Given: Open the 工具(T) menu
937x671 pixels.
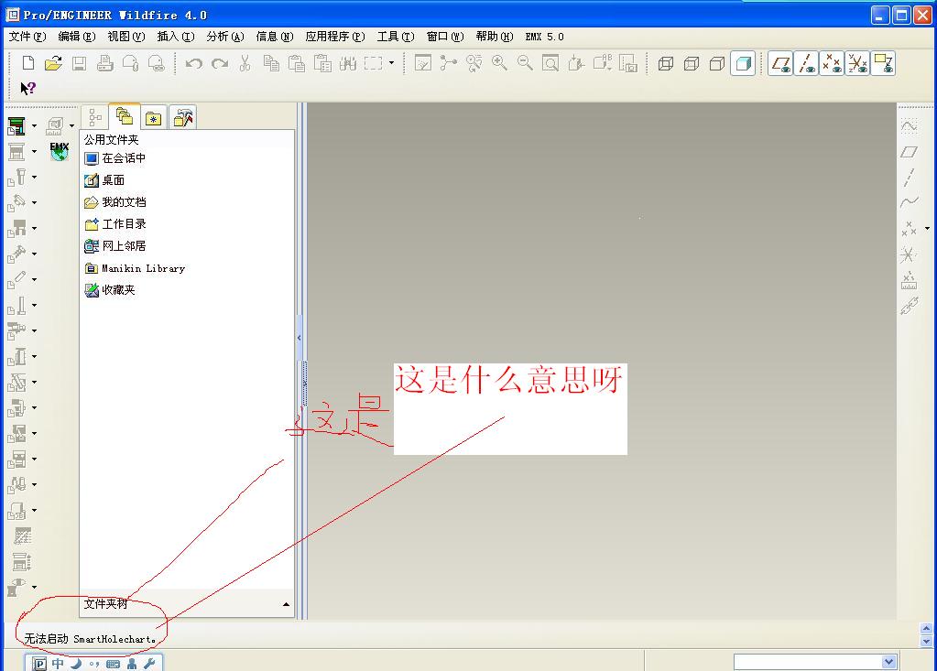Looking at the screenshot, I should (396, 37).
